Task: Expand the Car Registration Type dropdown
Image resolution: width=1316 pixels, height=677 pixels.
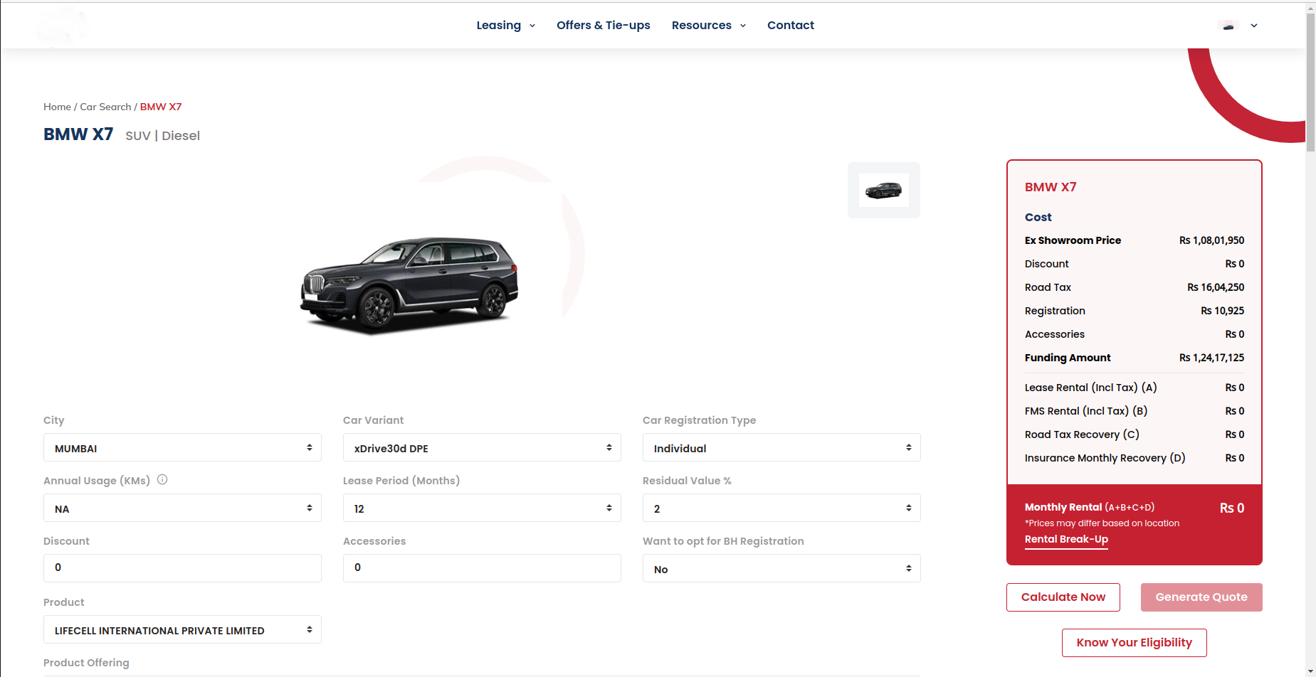Action: [x=781, y=447]
